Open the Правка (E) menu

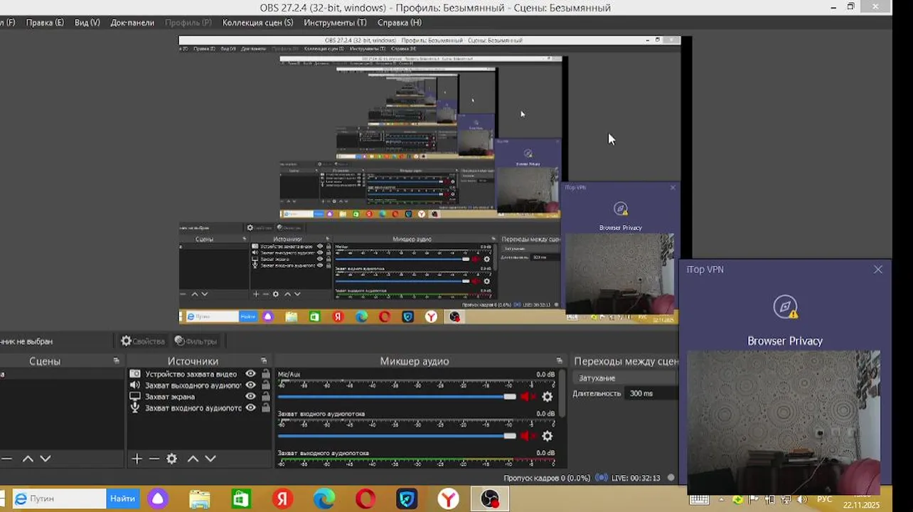45,23
